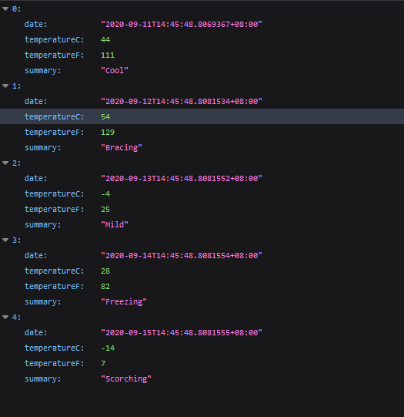404x417 pixels.
Task: Select temperatureF value 82
Action: click(105, 287)
